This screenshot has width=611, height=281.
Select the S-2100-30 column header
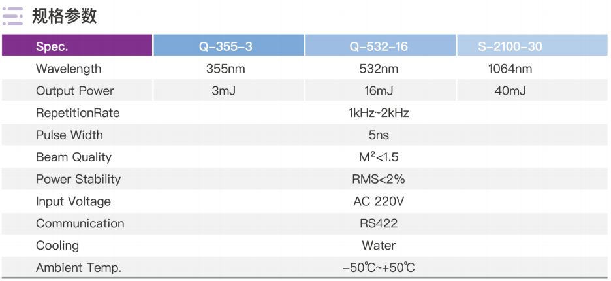coord(532,45)
